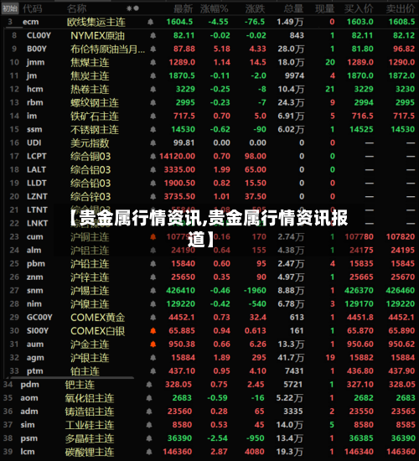This screenshot has height=461, width=419.
Task: Toggle bell icon for 沪锌主连
Action: 153,277
